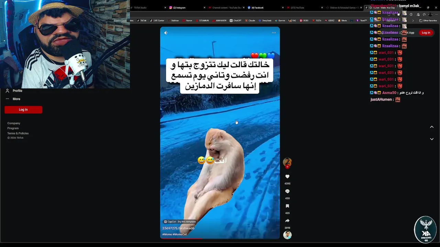Expand the Company footer section
Screen dimensions: 440x247
click(x=14, y=123)
